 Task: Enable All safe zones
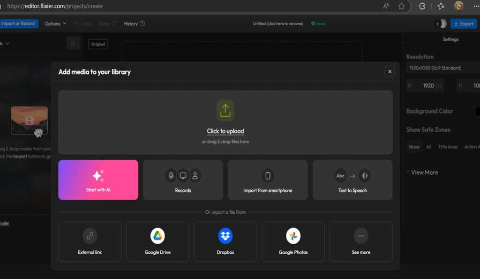[x=429, y=147]
